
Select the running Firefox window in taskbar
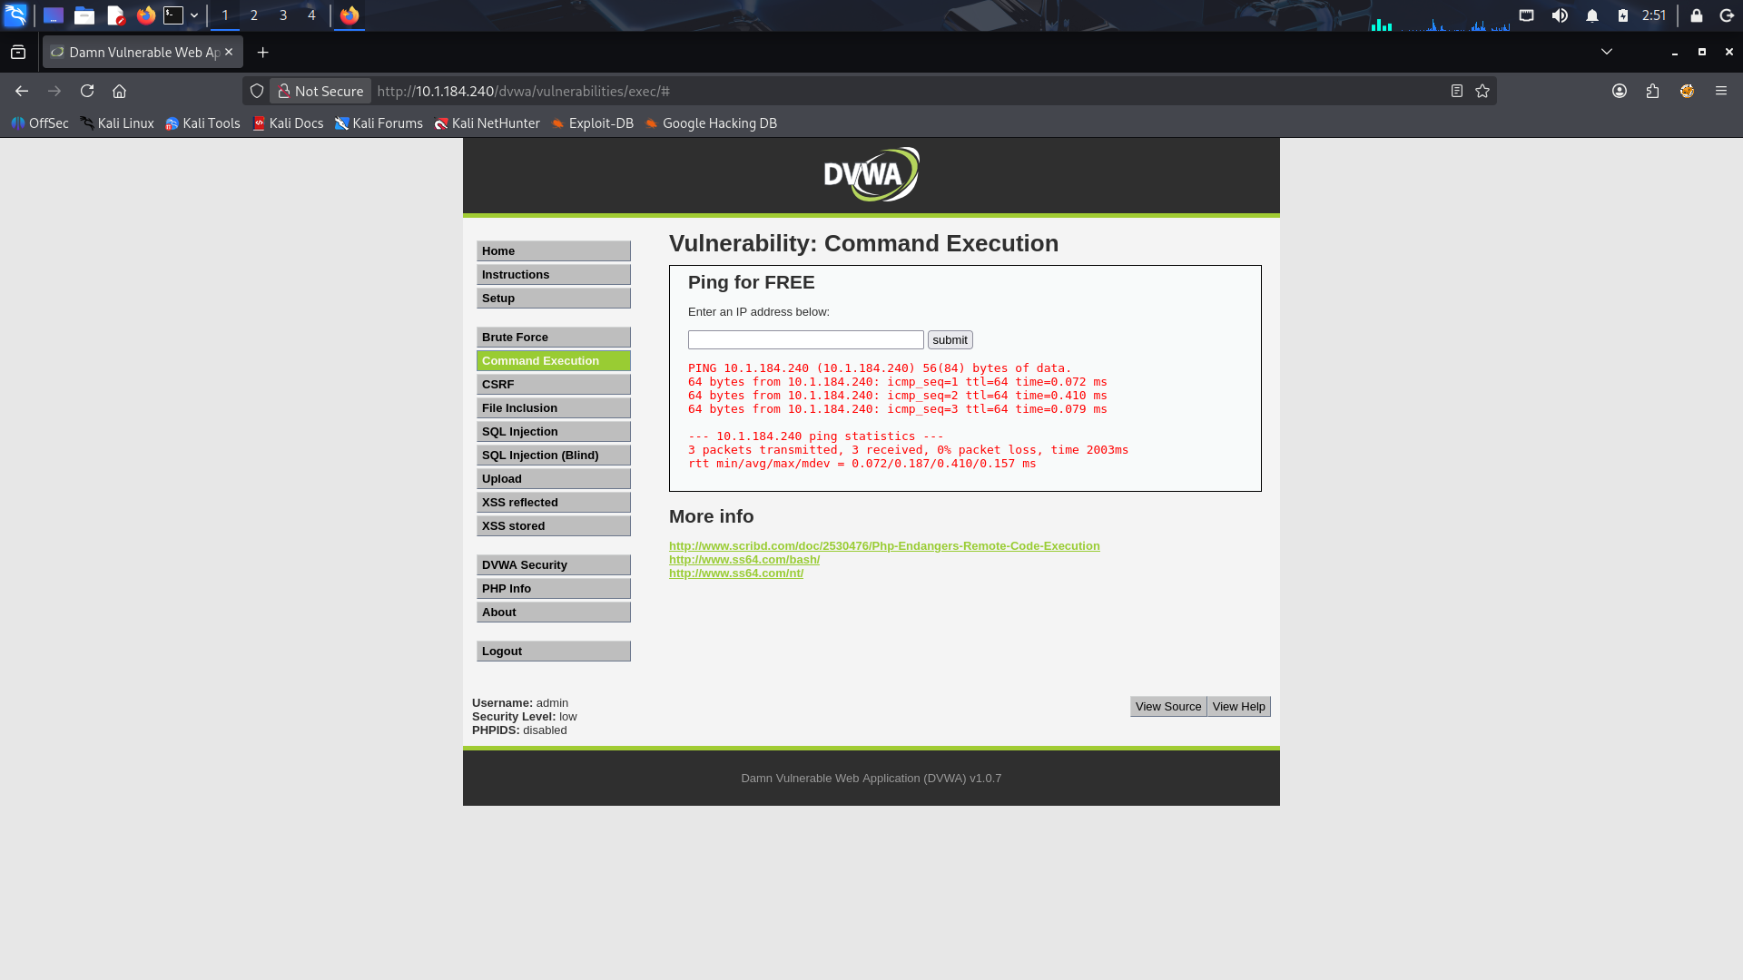pyautogui.click(x=350, y=15)
